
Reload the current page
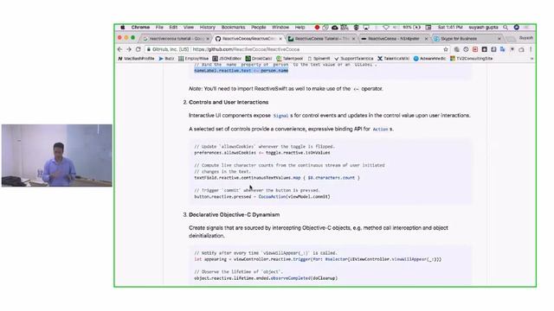pos(138,49)
